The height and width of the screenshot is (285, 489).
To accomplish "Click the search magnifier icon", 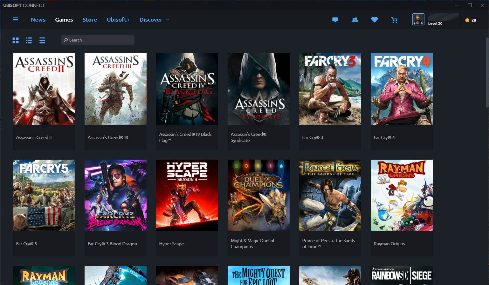I will click(66, 40).
